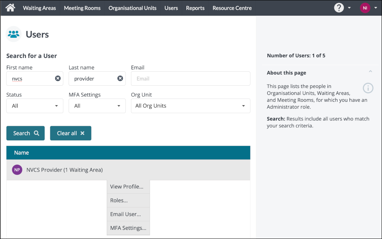The width and height of the screenshot is (382, 239).
Task: Clear the Last name field with X icon
Action: tap(120, 78)
